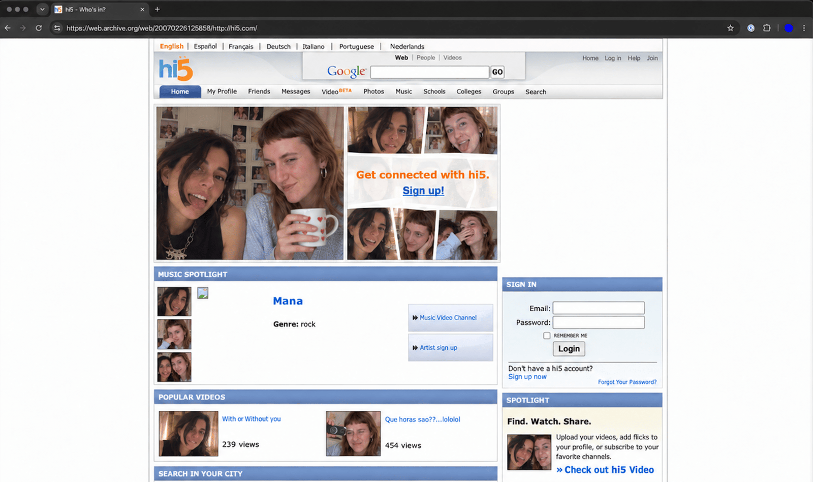Open the Help link in header
Screen dimensions: 813x482
[634, 58]
